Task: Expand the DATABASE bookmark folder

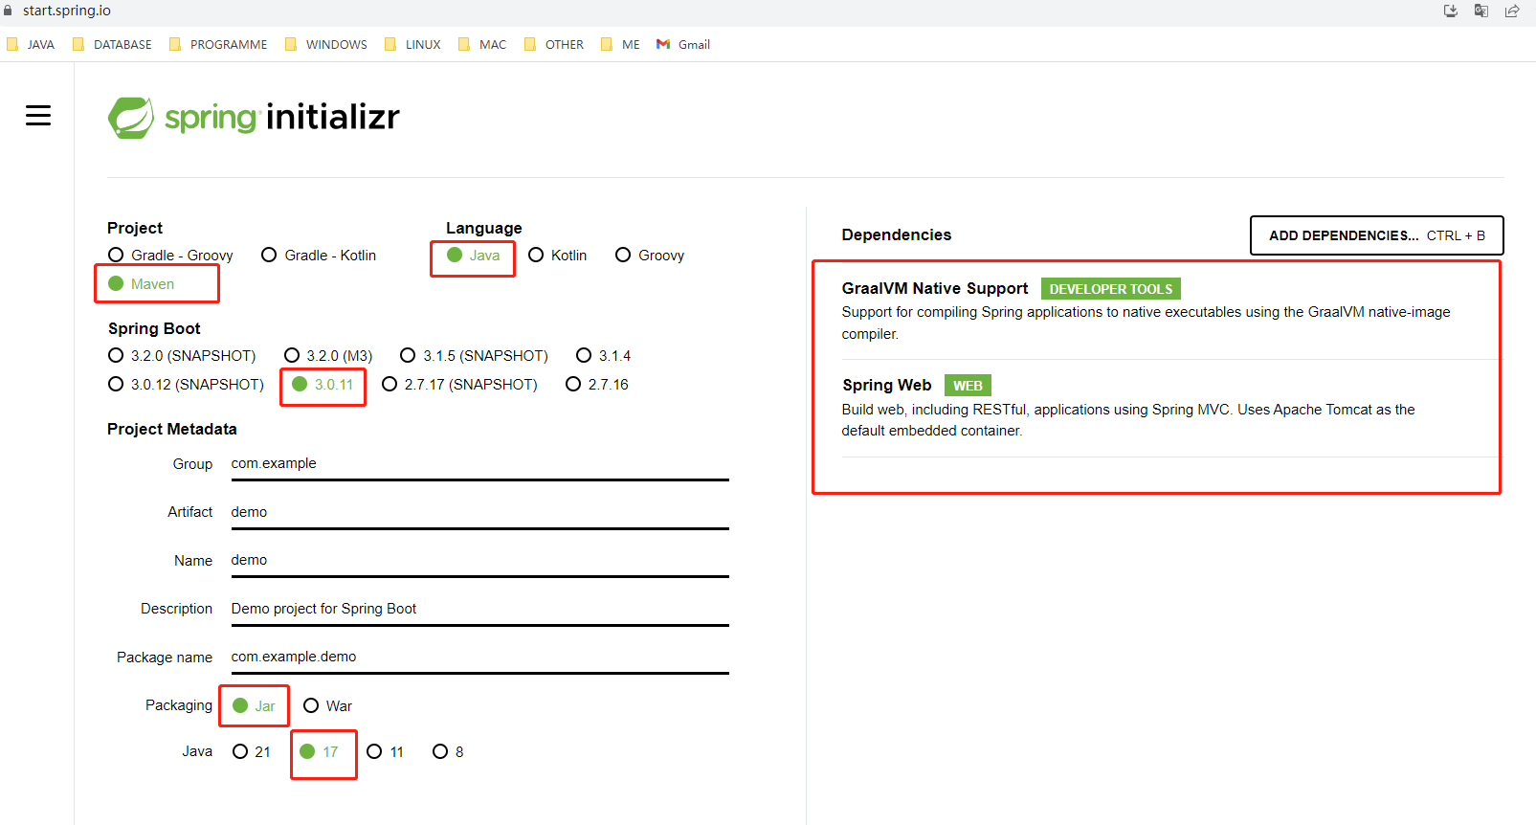Action: point(113,45)
